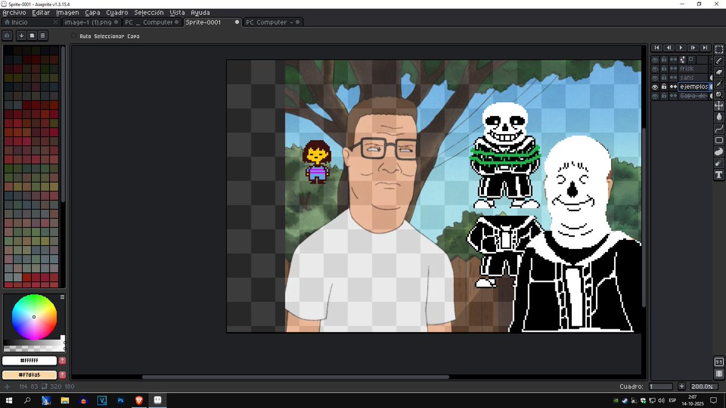Click the Cuadro frame number field
Screen dimensions: 726x408
click(661, 386)
